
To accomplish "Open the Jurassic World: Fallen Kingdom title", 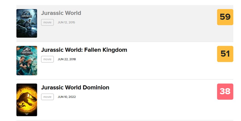I will [84, 50].
